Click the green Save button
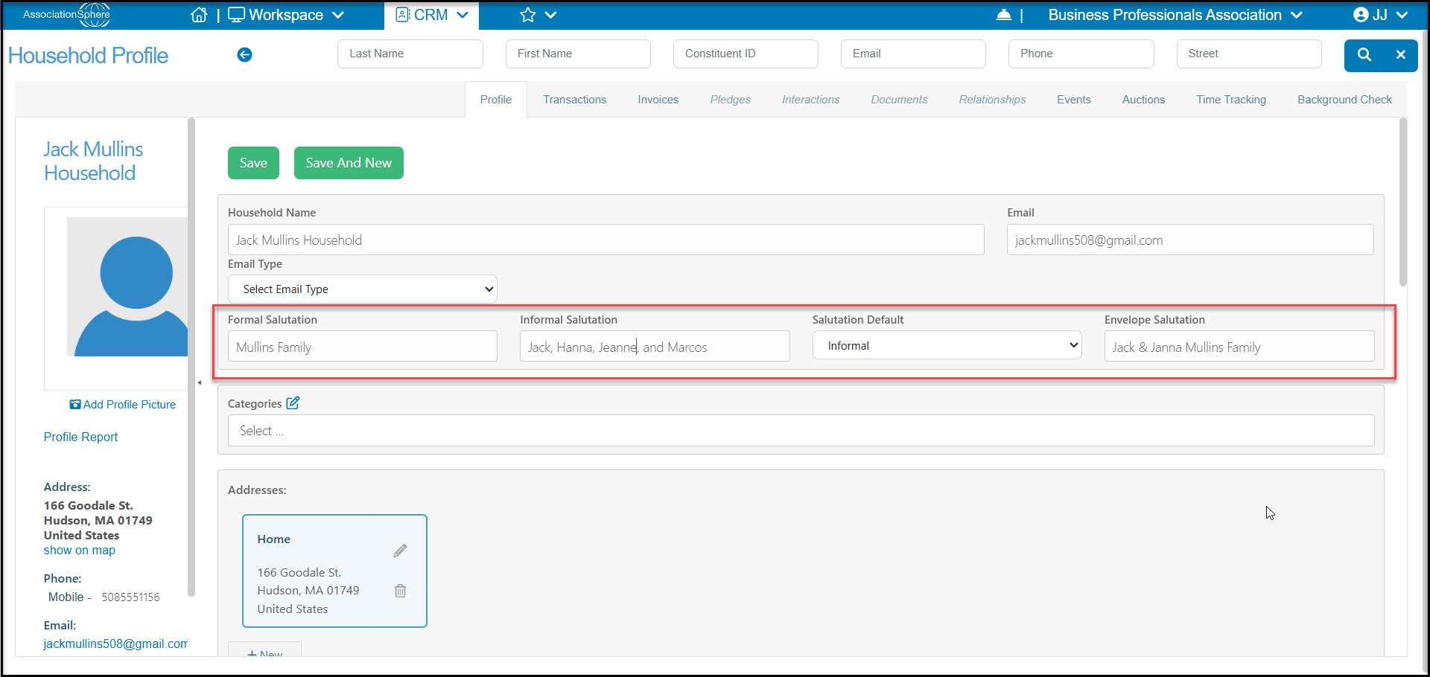Viewport: 1430px width, 677px height. 253,163
